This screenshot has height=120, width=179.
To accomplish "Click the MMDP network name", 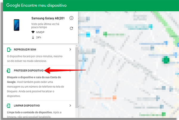I will pyautogui.click(x=40, y=32).
